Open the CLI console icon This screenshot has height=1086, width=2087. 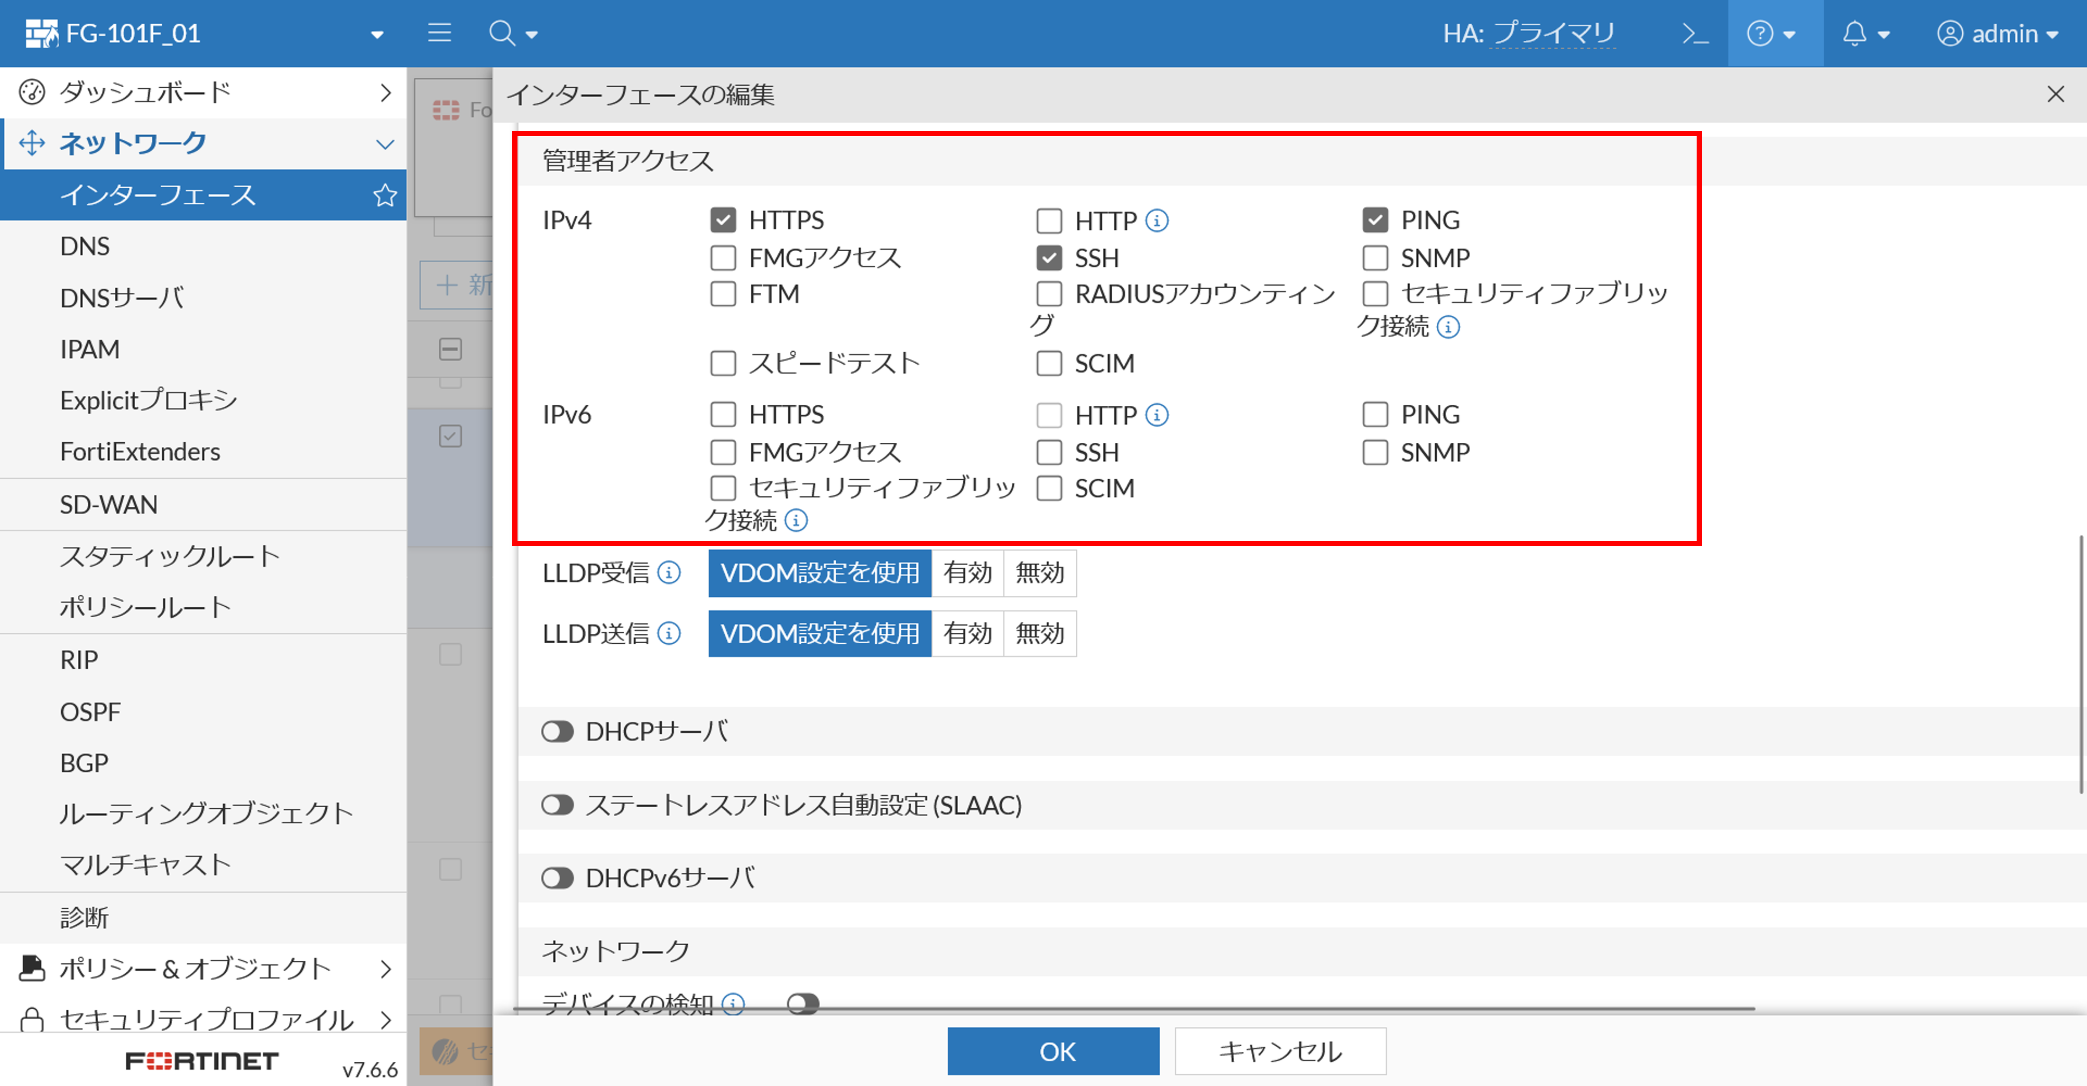1695,34
